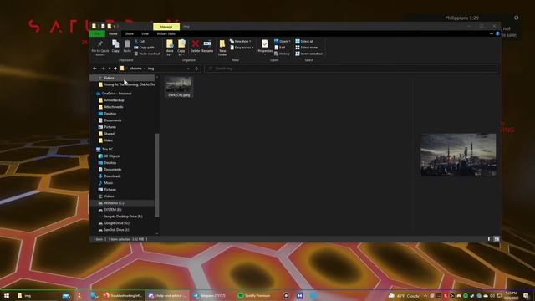Click the Forward navigation arrow
Image resolution: width=535 pixels, height=301 pixels.
[103, 69]
